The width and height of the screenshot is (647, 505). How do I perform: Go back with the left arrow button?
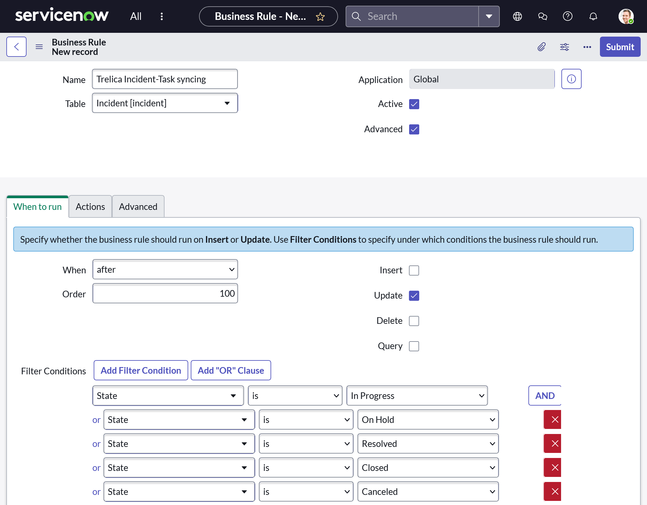(x=16, y=47)
